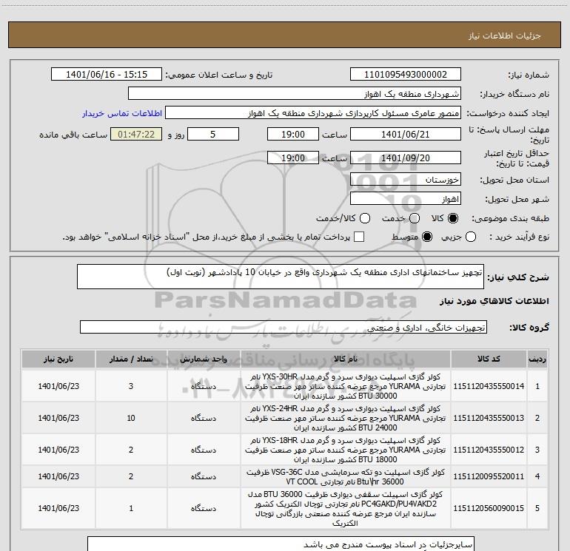Click item code 1151120435550012

coord(489,450)
